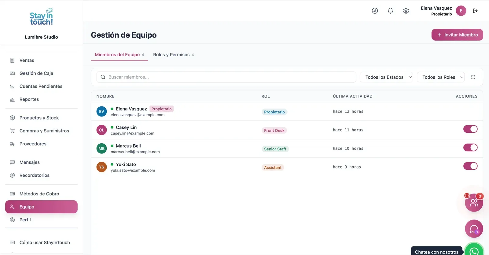
Task: Open Cuentas Pendientes in sidebar
Action: [41, 86]
